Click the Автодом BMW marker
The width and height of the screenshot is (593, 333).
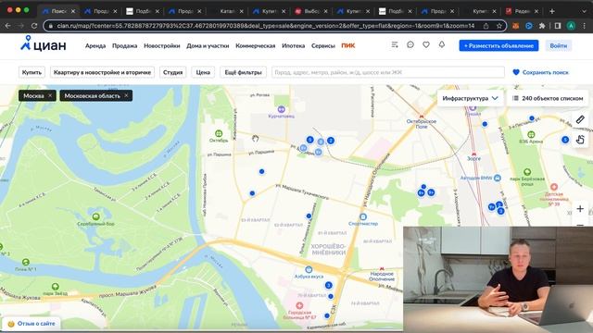(498, 178)
